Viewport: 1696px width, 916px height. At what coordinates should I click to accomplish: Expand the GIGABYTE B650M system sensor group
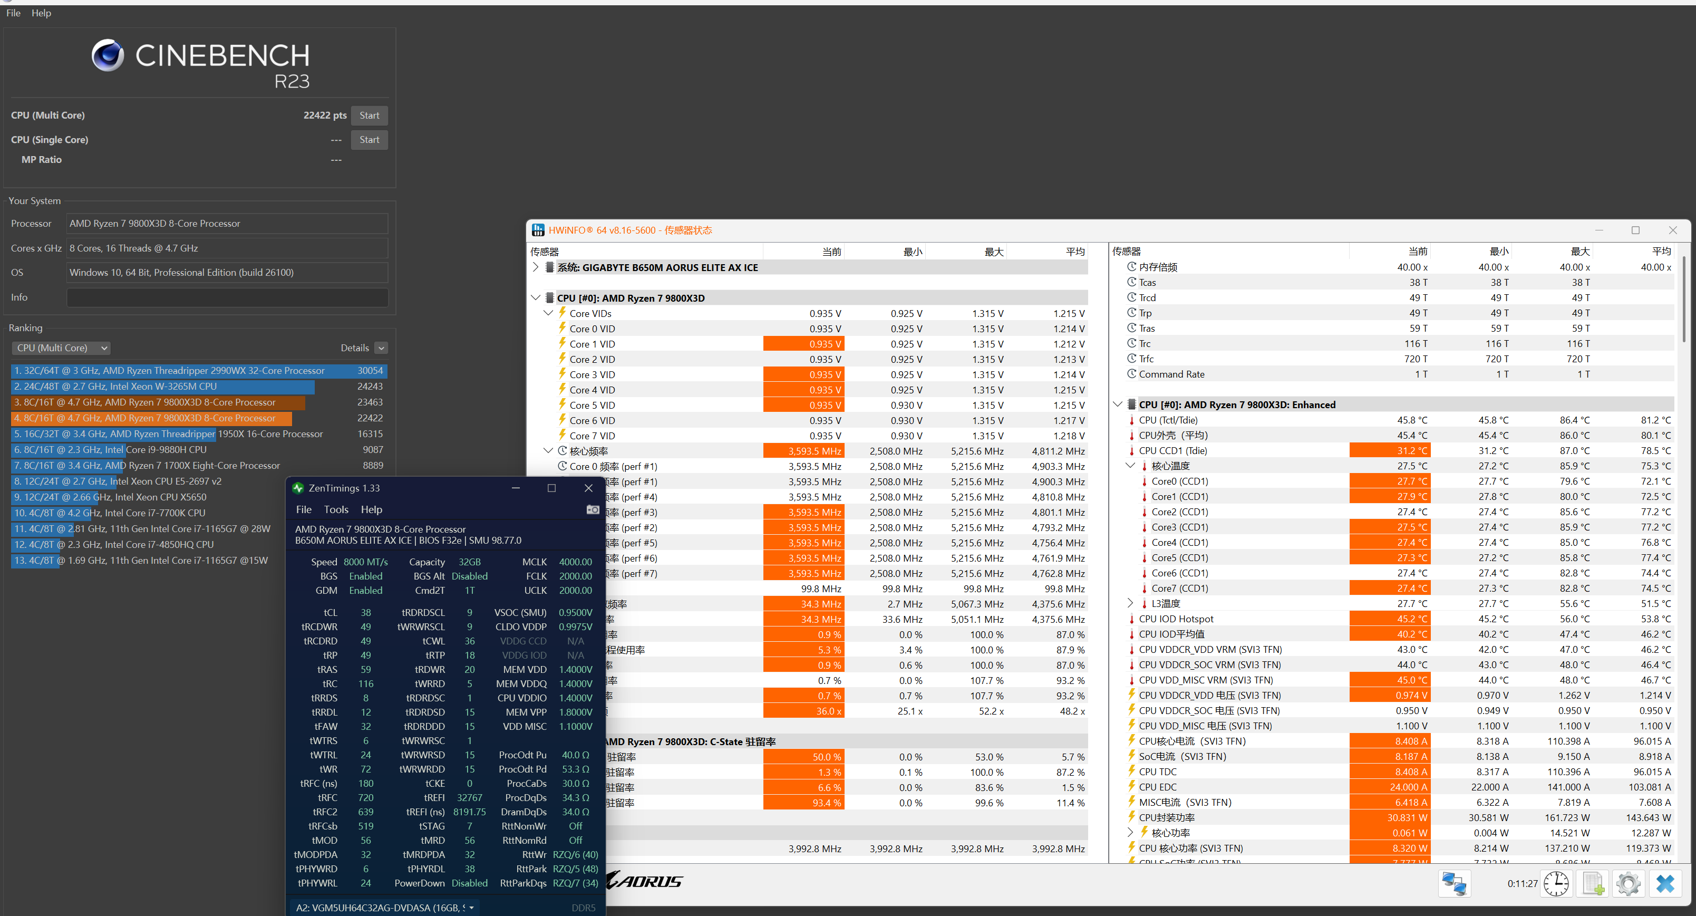click(535, 267)
